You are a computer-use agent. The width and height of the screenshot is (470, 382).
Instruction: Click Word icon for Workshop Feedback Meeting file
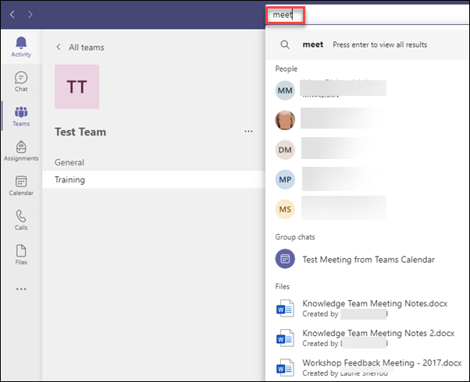pos(285,368)
